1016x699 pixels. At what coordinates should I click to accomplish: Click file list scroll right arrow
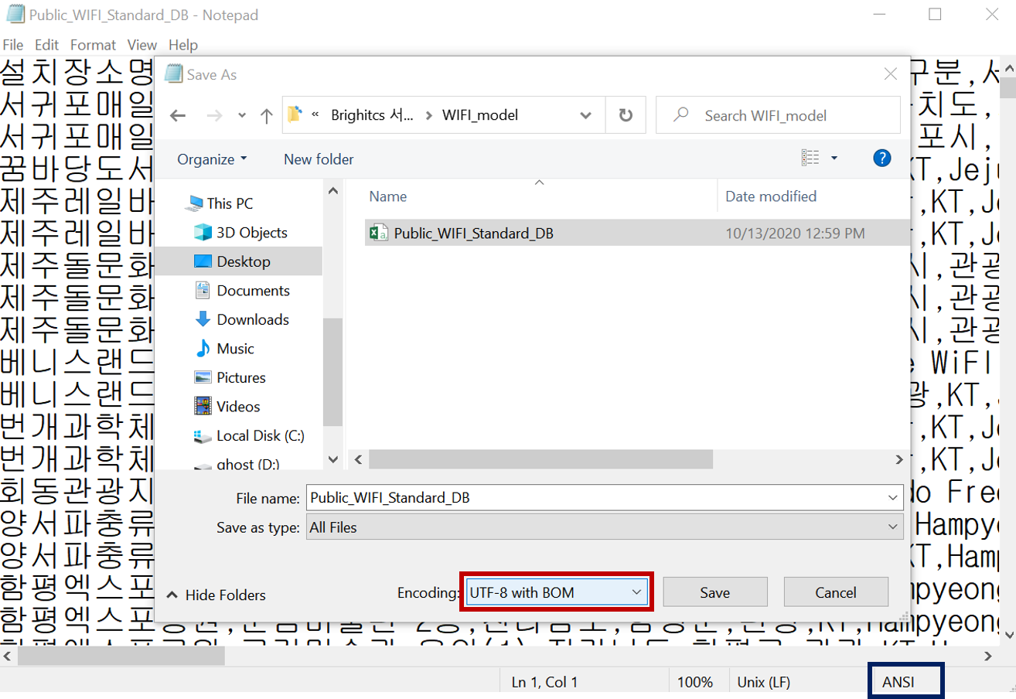pyautogui.click(x=899, y=459)
